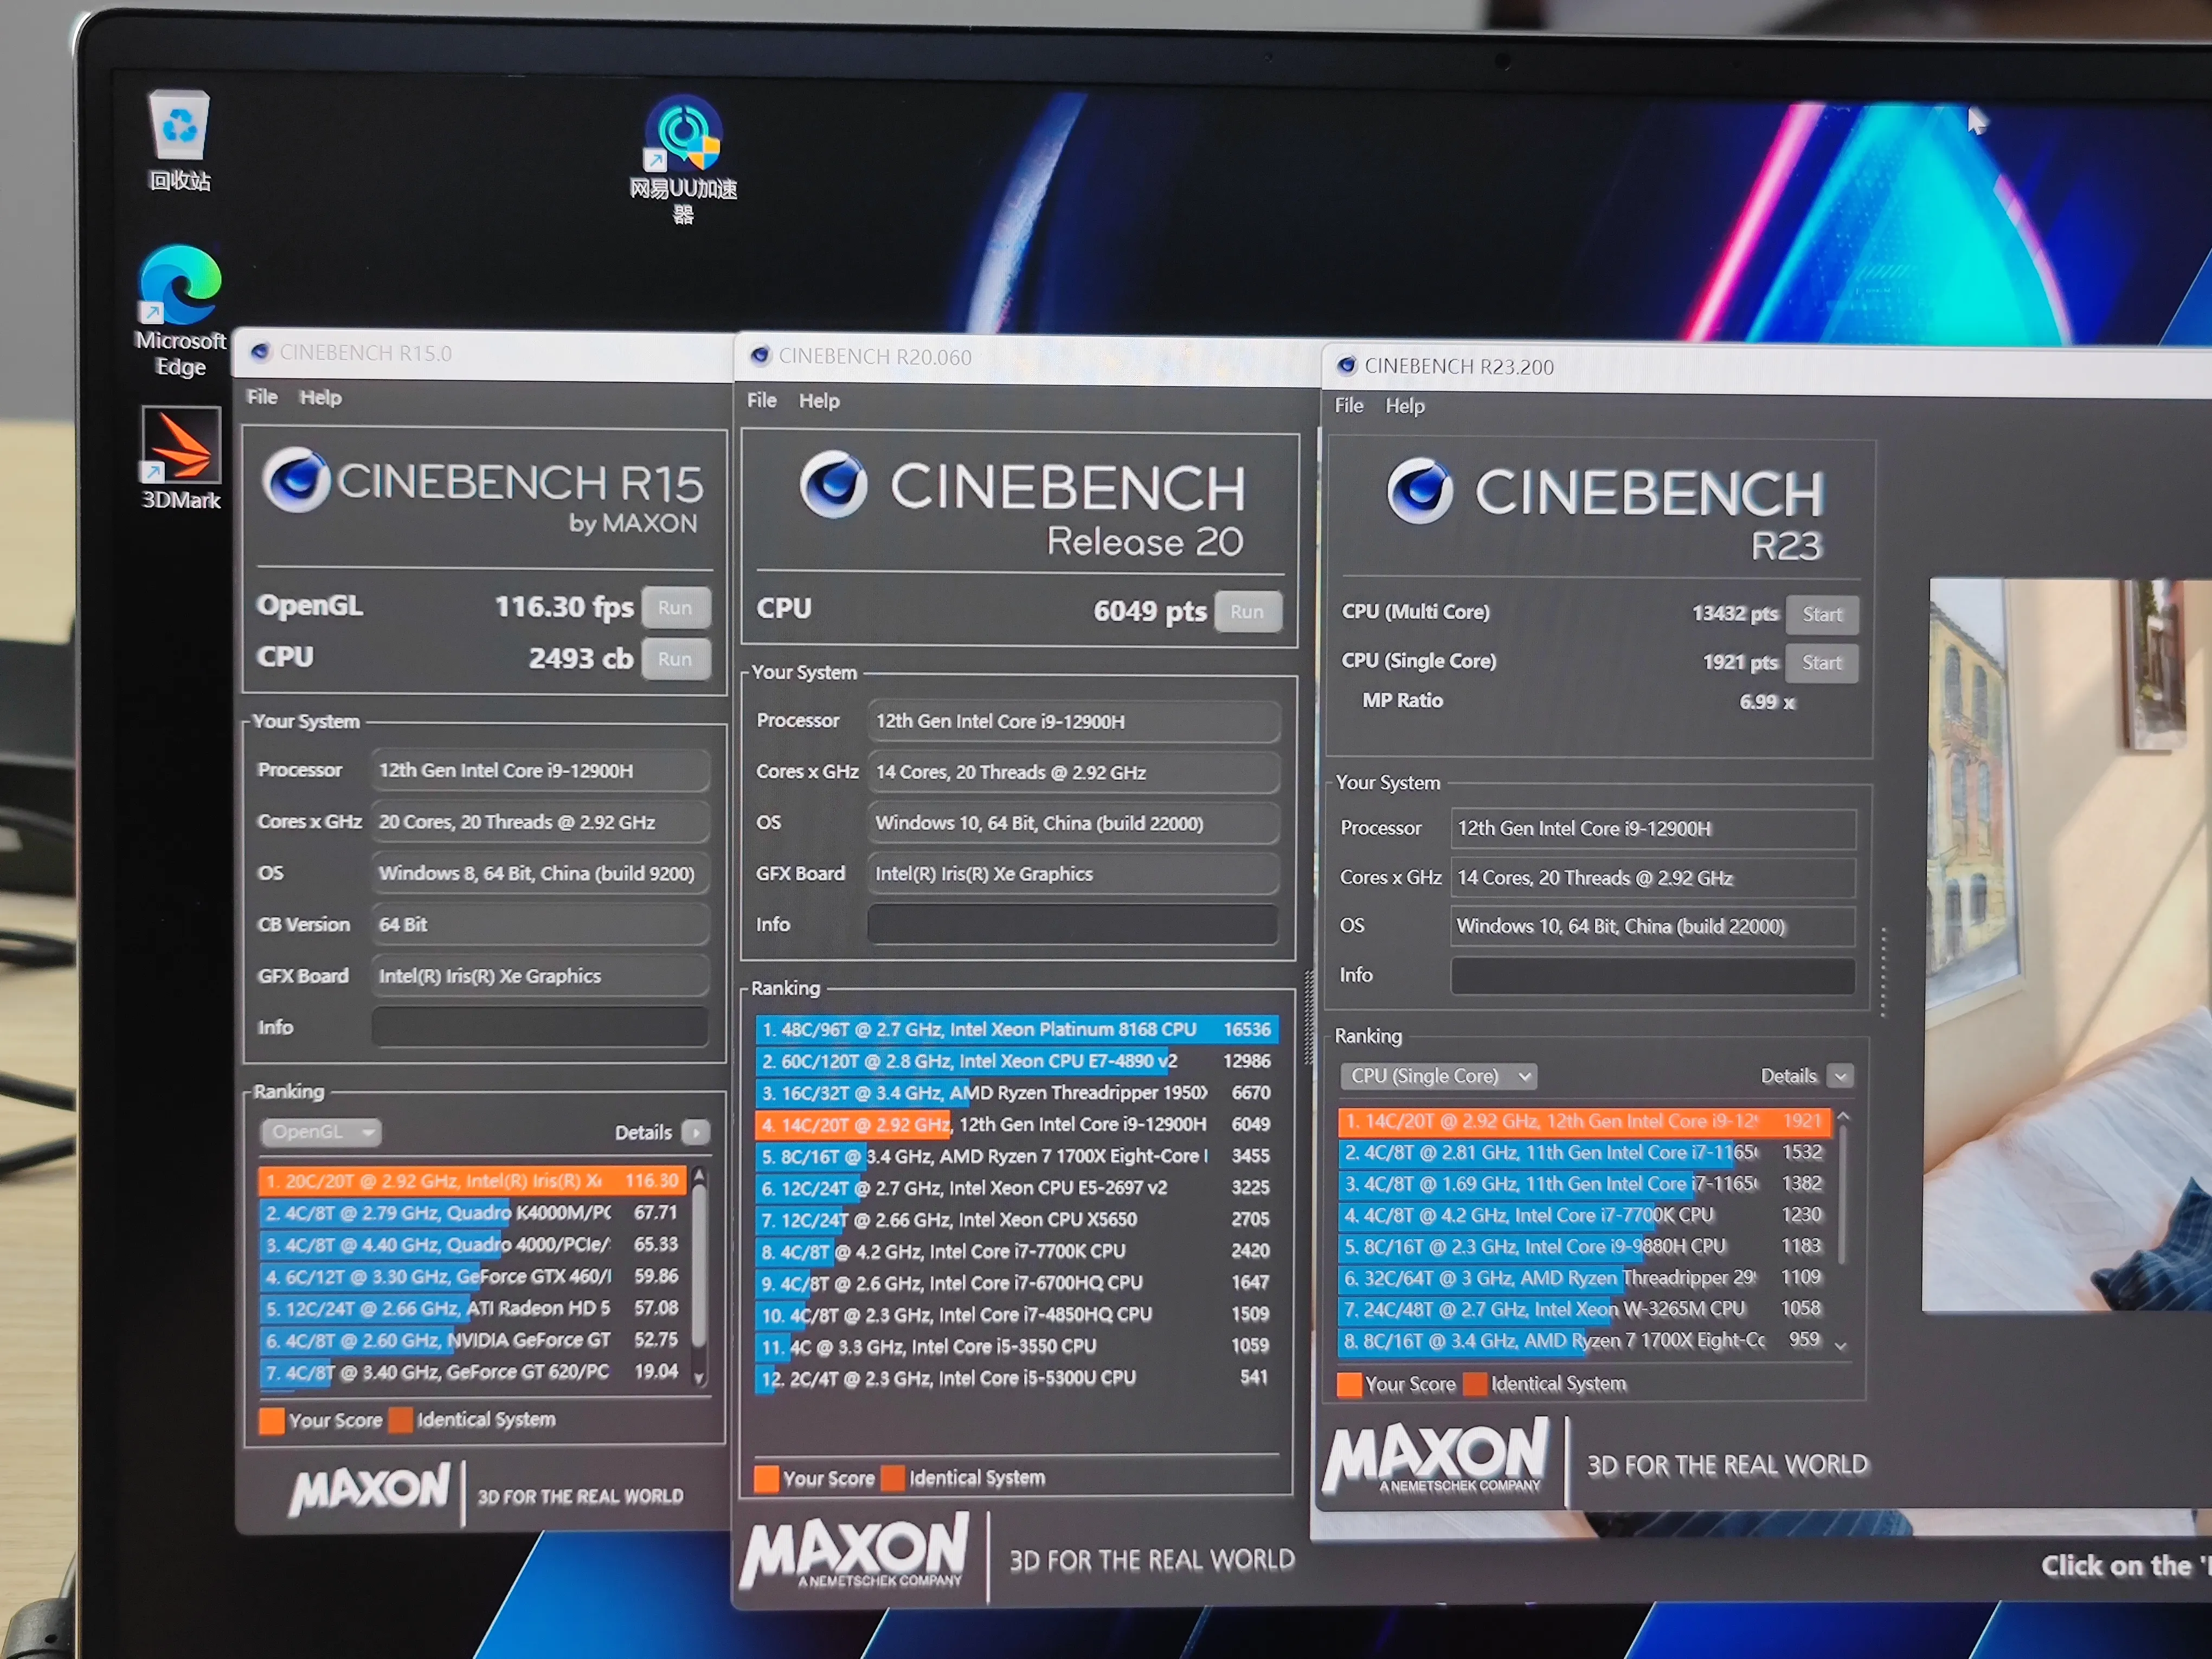Screen dimensions: 2212x1659
Task: Expand the Details arrow in R15 ranking
Action: click(695, 1132)
